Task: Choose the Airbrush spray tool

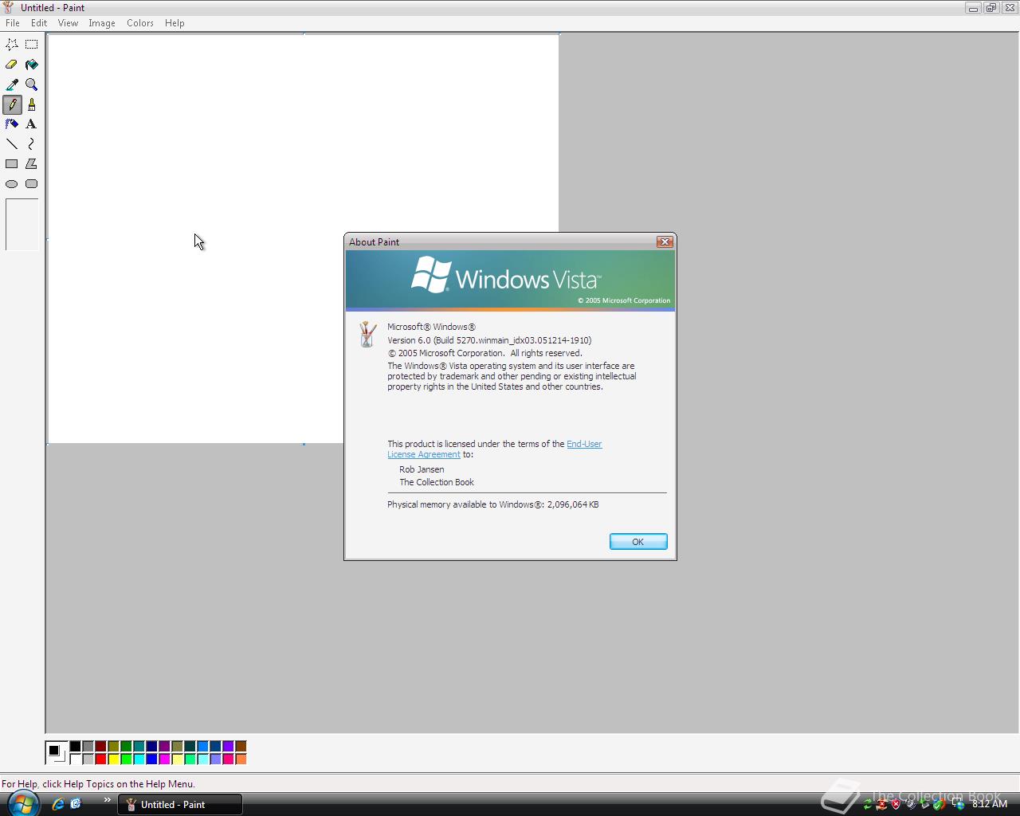Action: (12, 124)
